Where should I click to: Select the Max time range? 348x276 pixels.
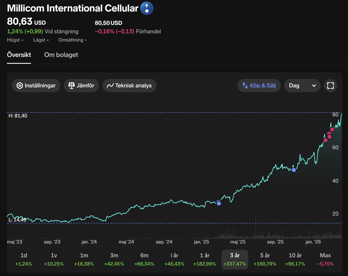325,259
